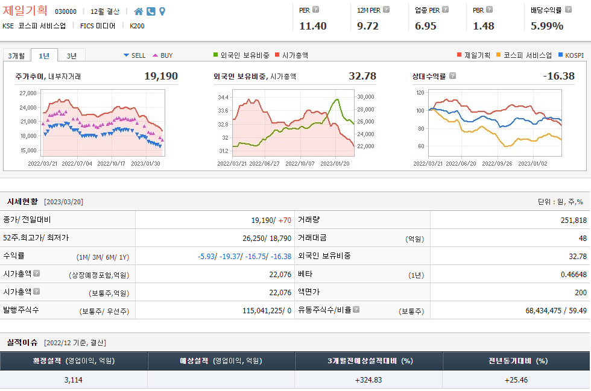Click the 액면가 value 200
591x391 pixels.
tap(581, 293)
